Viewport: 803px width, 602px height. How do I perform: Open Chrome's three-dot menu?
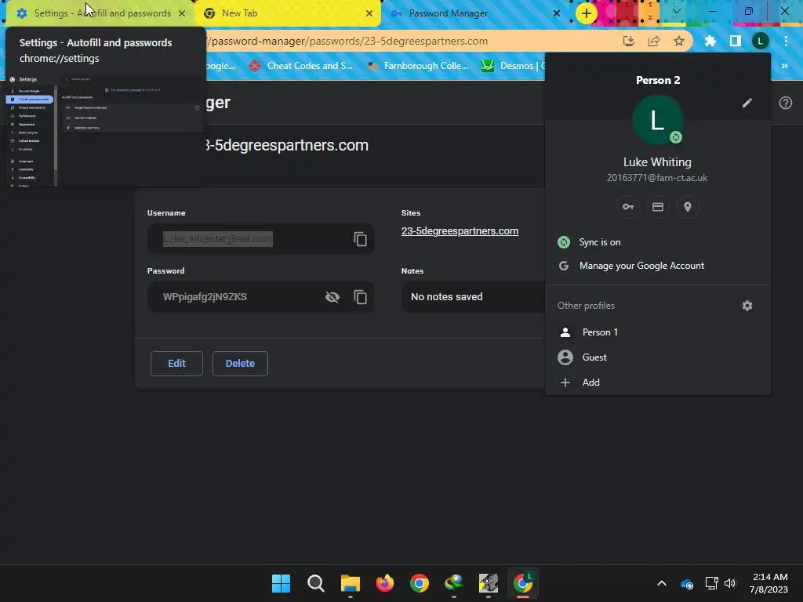click(786, 41)
